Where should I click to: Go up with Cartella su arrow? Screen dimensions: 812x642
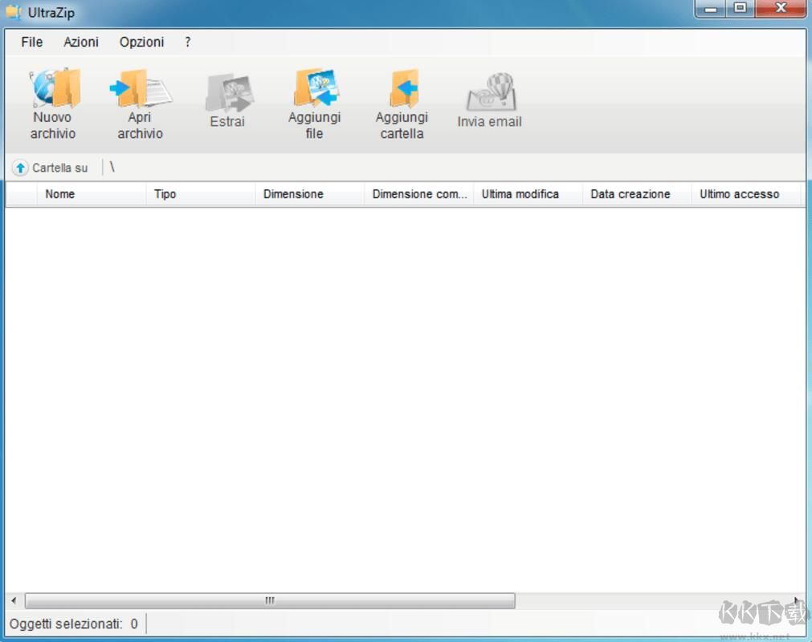[x=21, y=169]
